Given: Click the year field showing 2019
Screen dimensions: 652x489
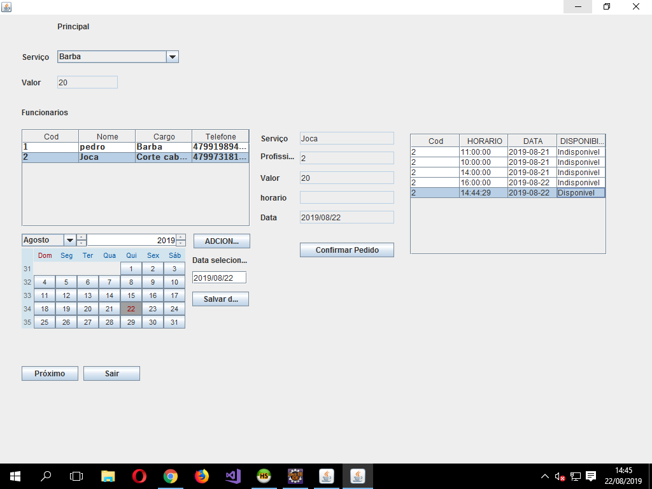Looking at the screenshot, I should point(132,240).
